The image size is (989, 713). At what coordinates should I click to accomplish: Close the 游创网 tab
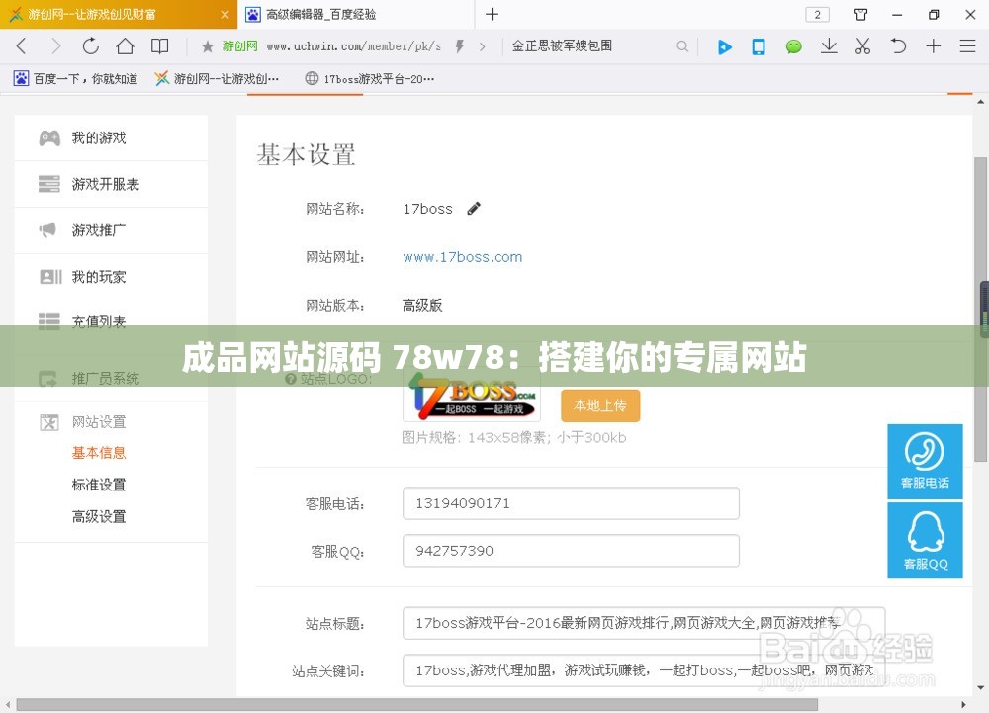tap(225, 15)
